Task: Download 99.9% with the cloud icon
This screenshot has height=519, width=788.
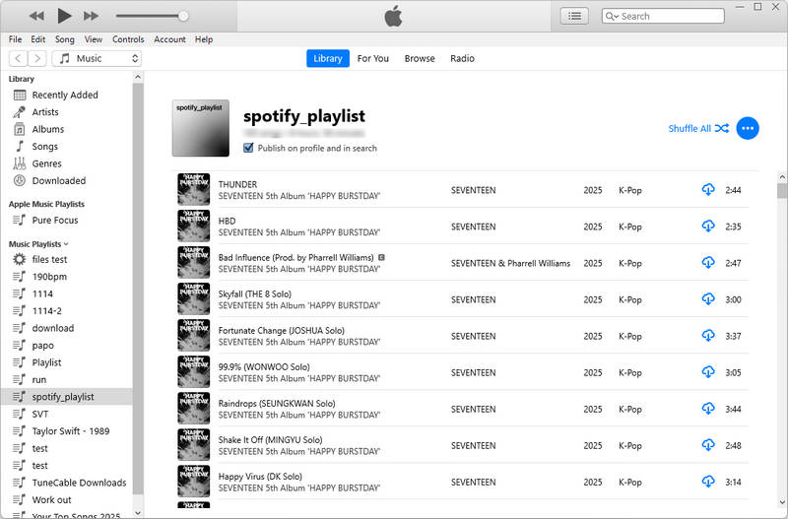Action: (x=708, y=372)
